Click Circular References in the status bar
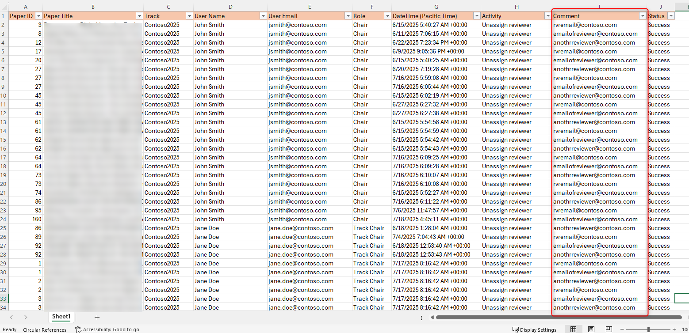Viewport: 689px width, 333px height. coord(45,329)
